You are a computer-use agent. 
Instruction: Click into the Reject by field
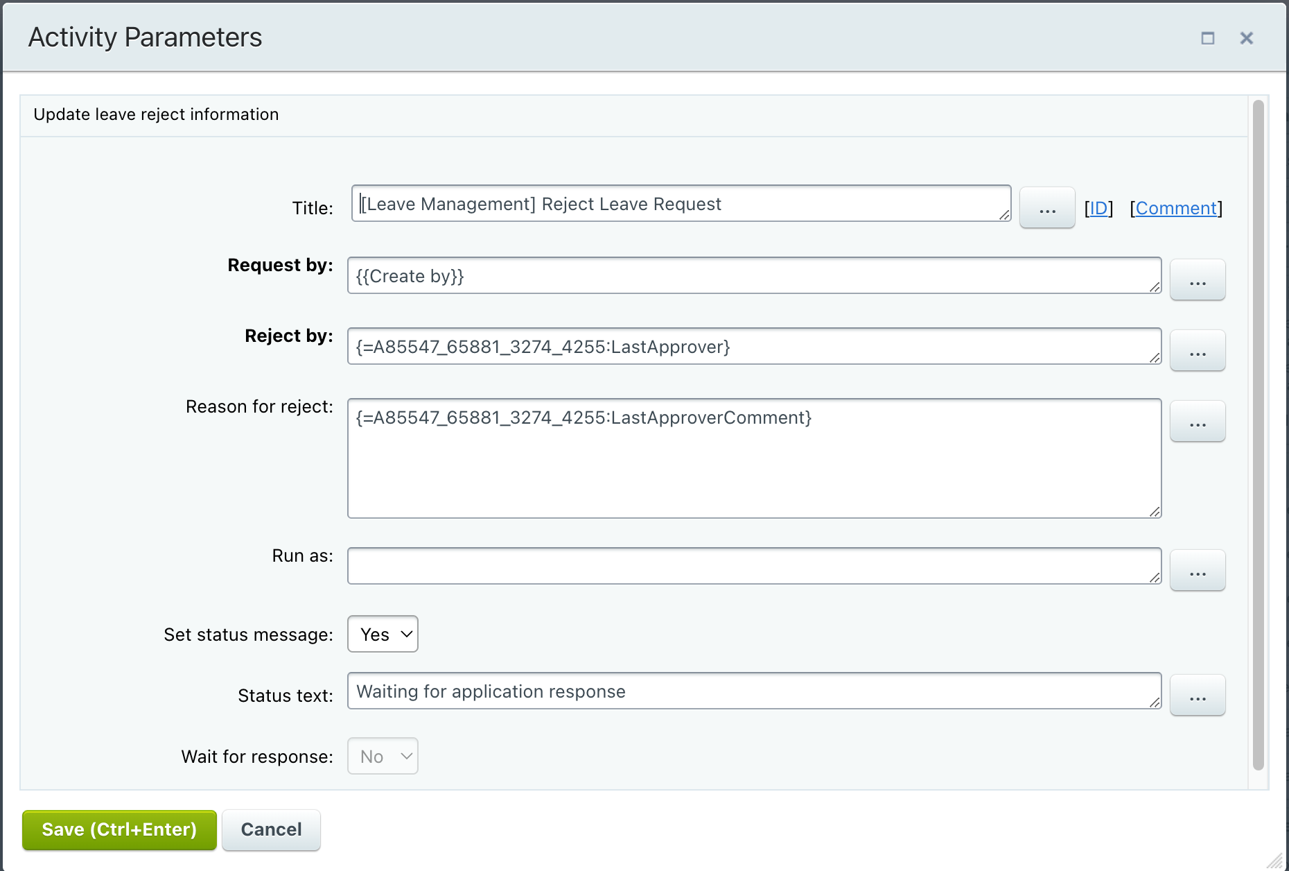click(x=753, y=347)
